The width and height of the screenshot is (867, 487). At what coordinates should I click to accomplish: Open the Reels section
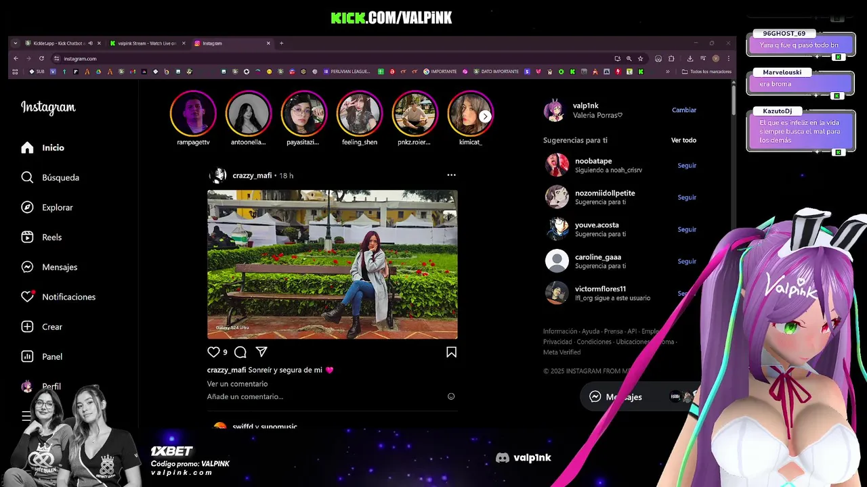(41, 237)
